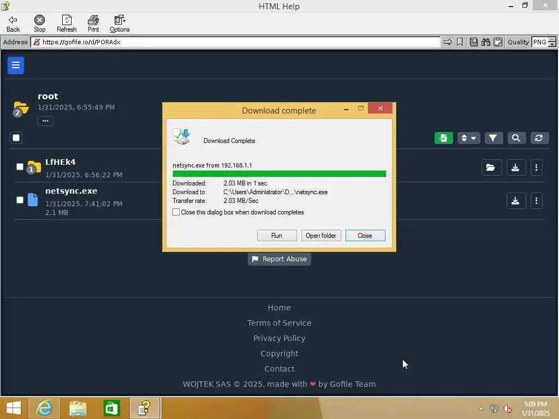
Task: Click the green download progress bar
Action: 279,174
